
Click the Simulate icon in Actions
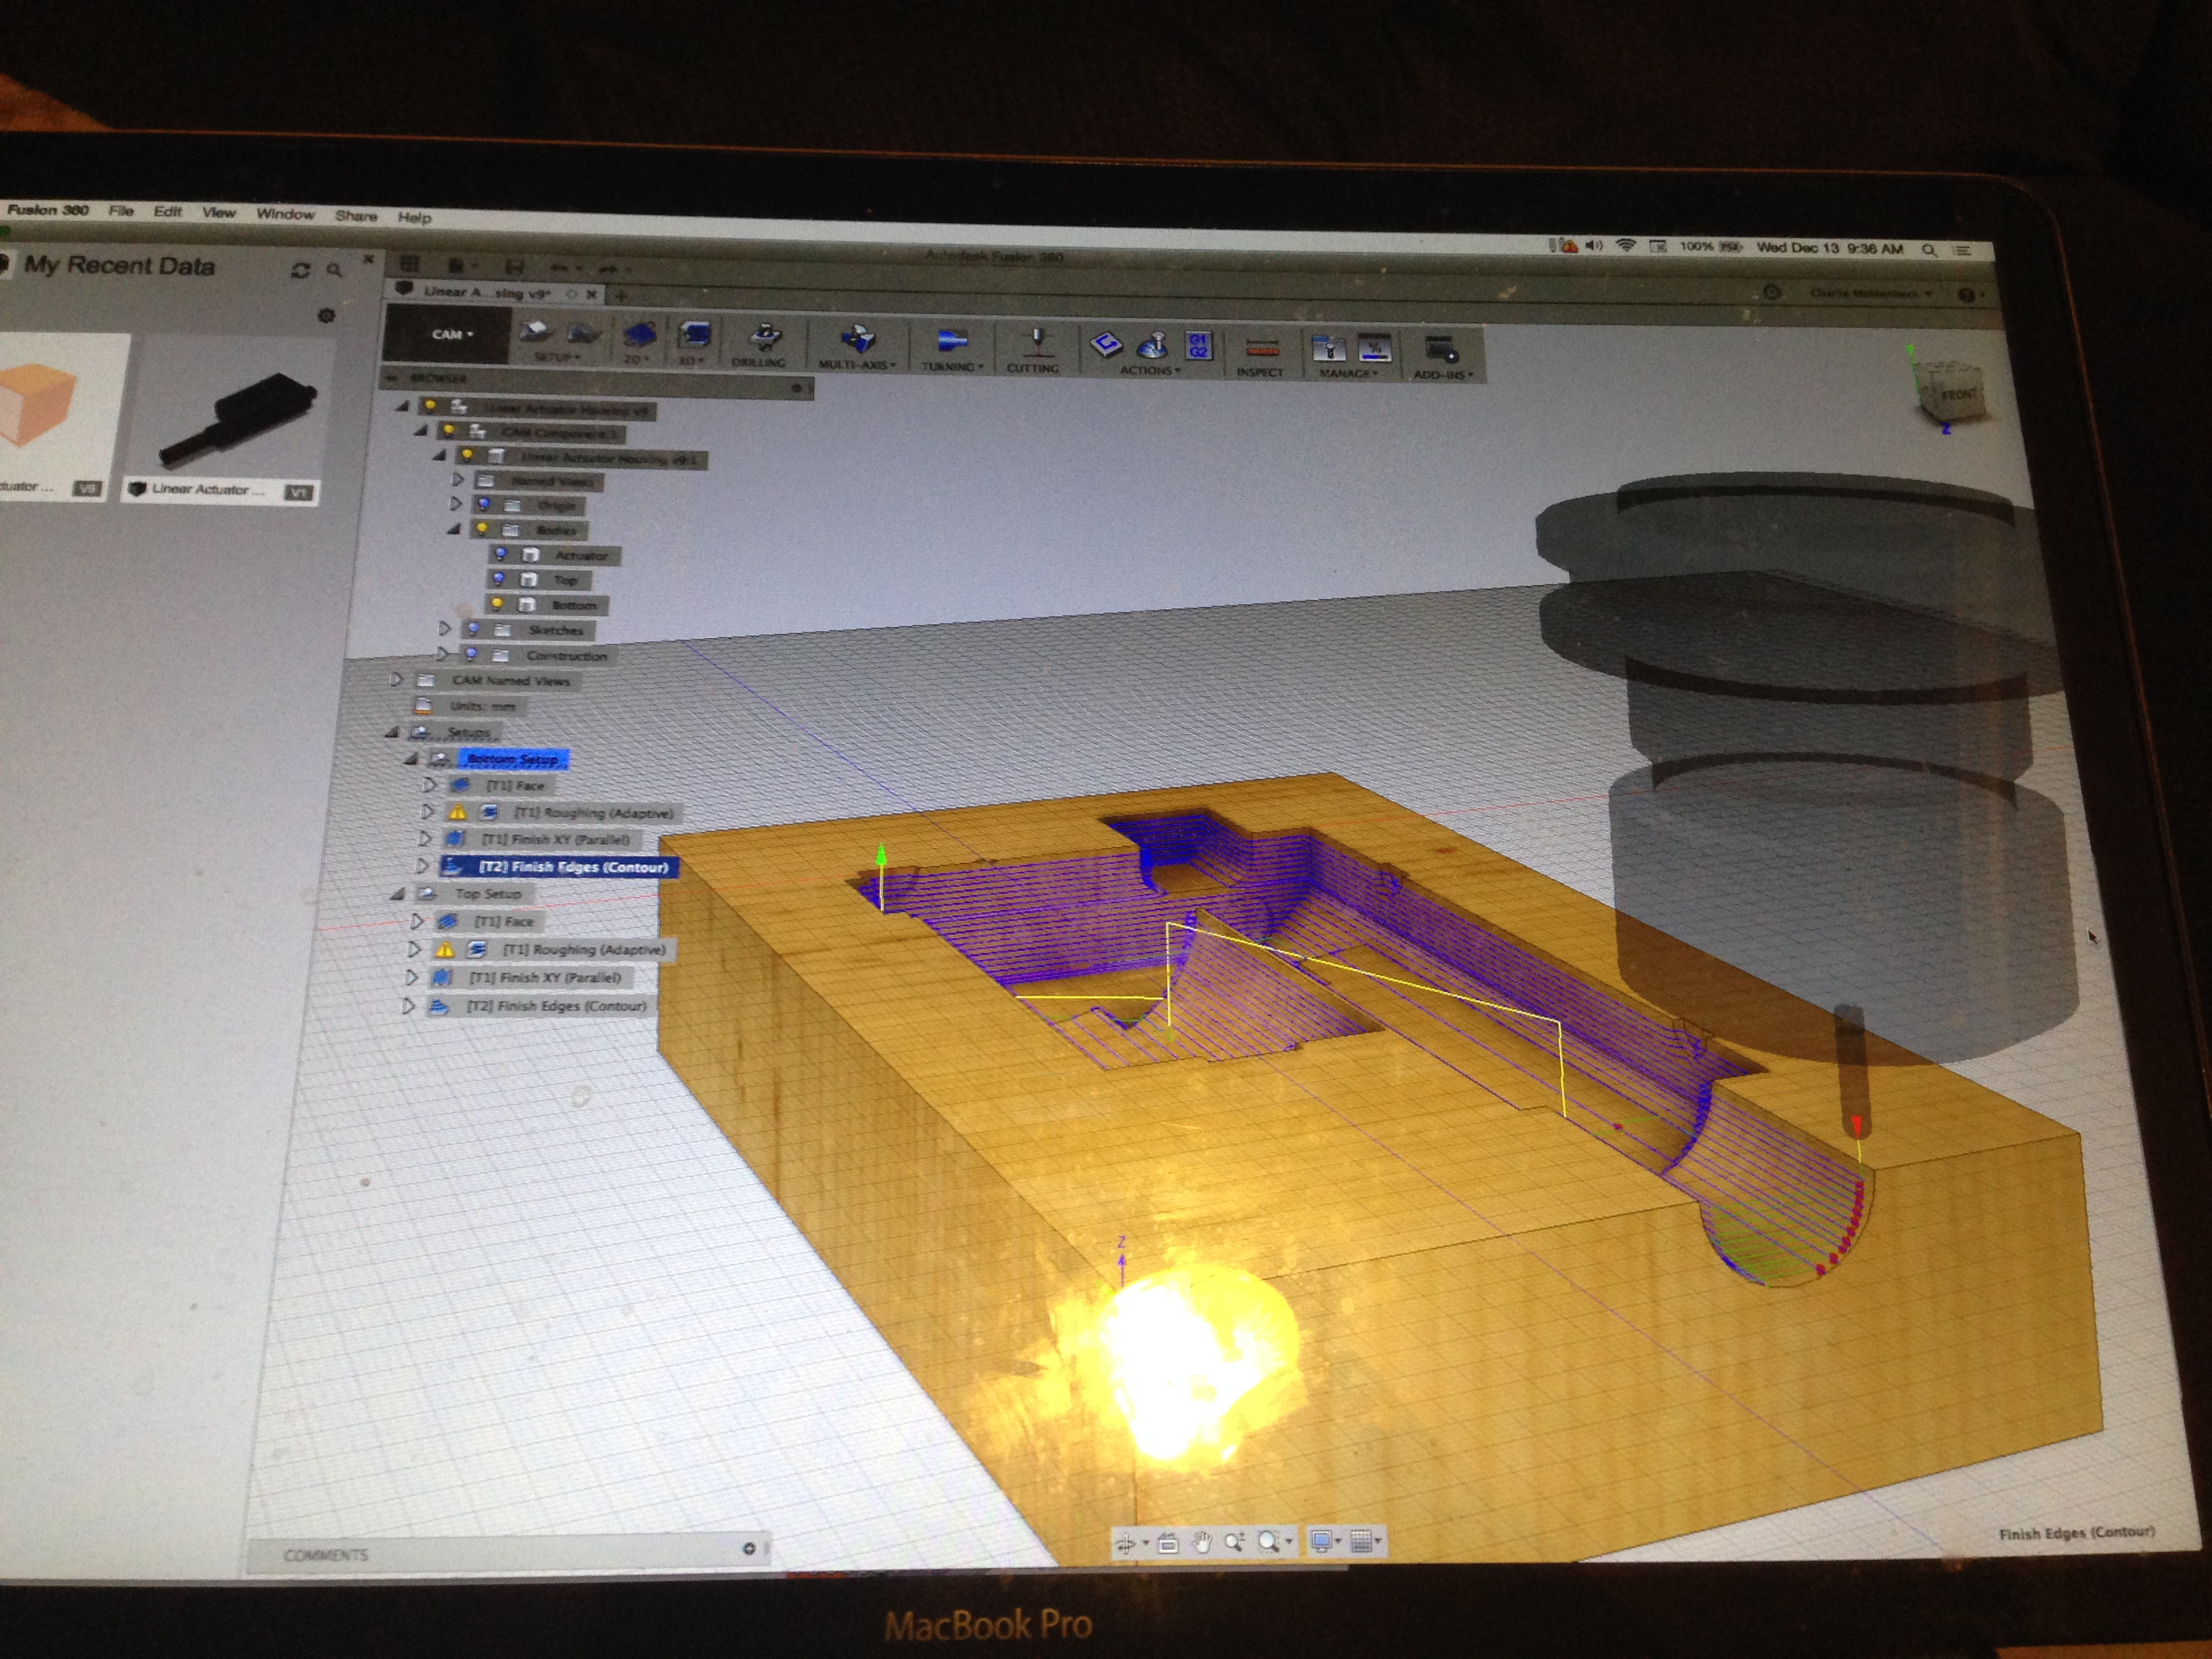(x=1152, y=346)
